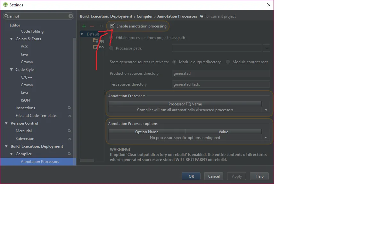Click the Production sources directory field
Viewport: 369px width, 230px height.
[x=221, y=73]
